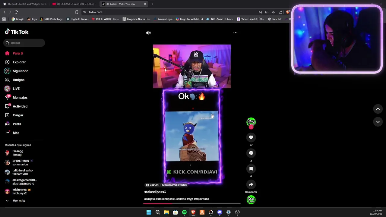Open OBS Studio from the taskbar
The width and height of the screenshot is (386, 217).
(x=237, y=212)
